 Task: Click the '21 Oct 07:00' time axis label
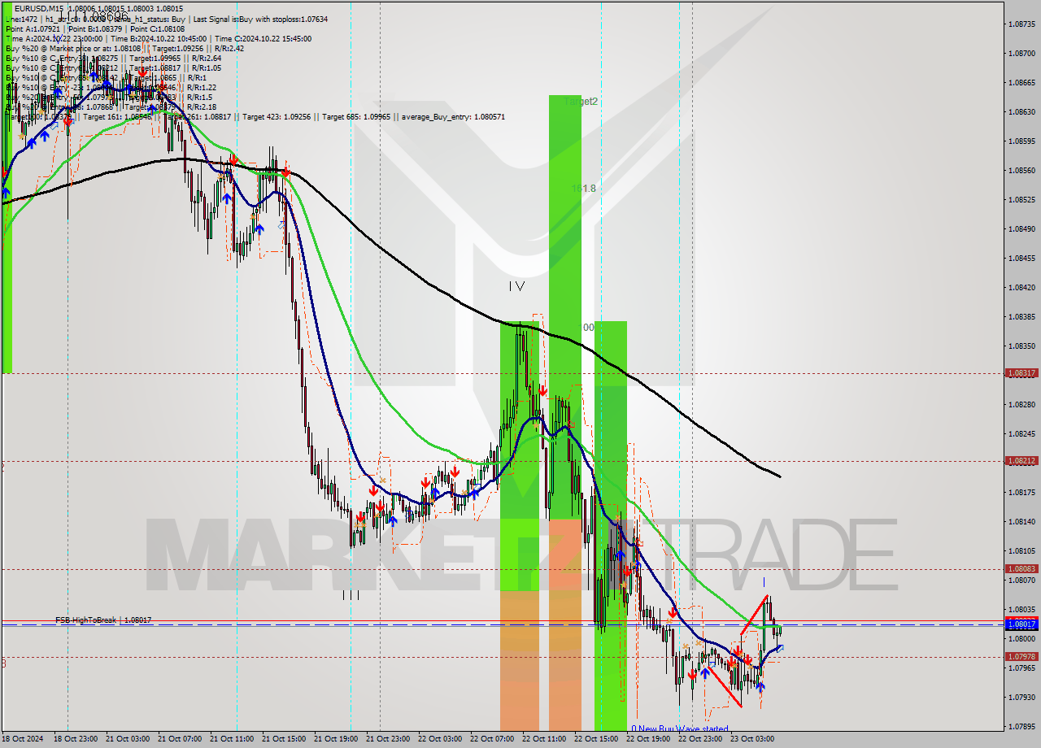(x=180, y=739)
